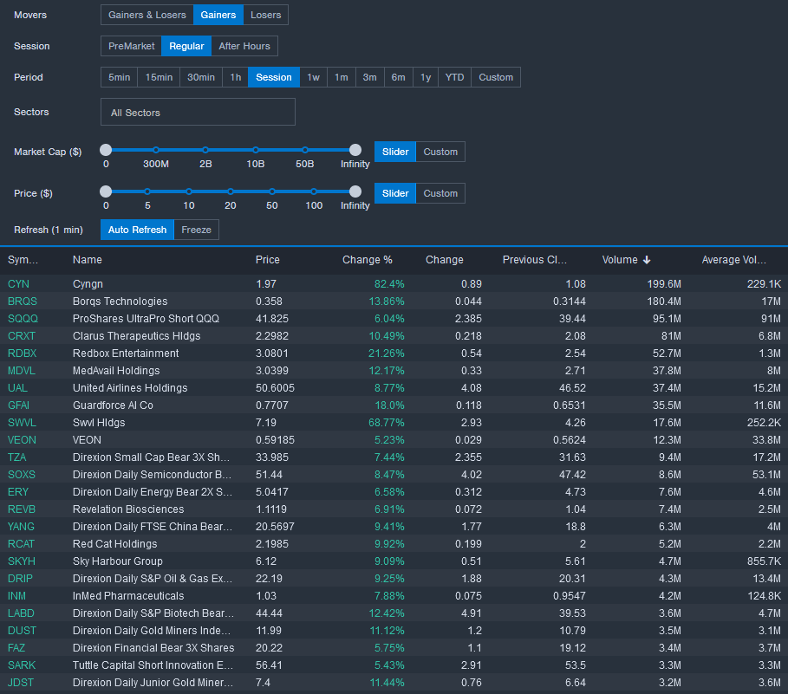Select Custom mode for Market Cap
The width and height of the screenshot is (788, 694).
[x=440, y=152]
